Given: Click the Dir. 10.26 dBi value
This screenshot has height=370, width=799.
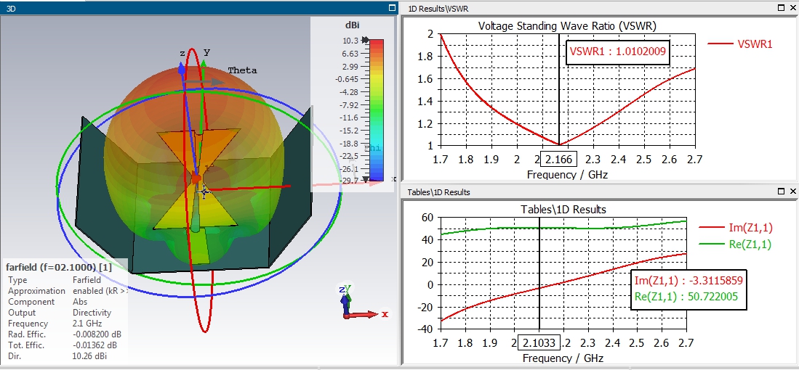Looking at the screenshot, I should 89,355.
